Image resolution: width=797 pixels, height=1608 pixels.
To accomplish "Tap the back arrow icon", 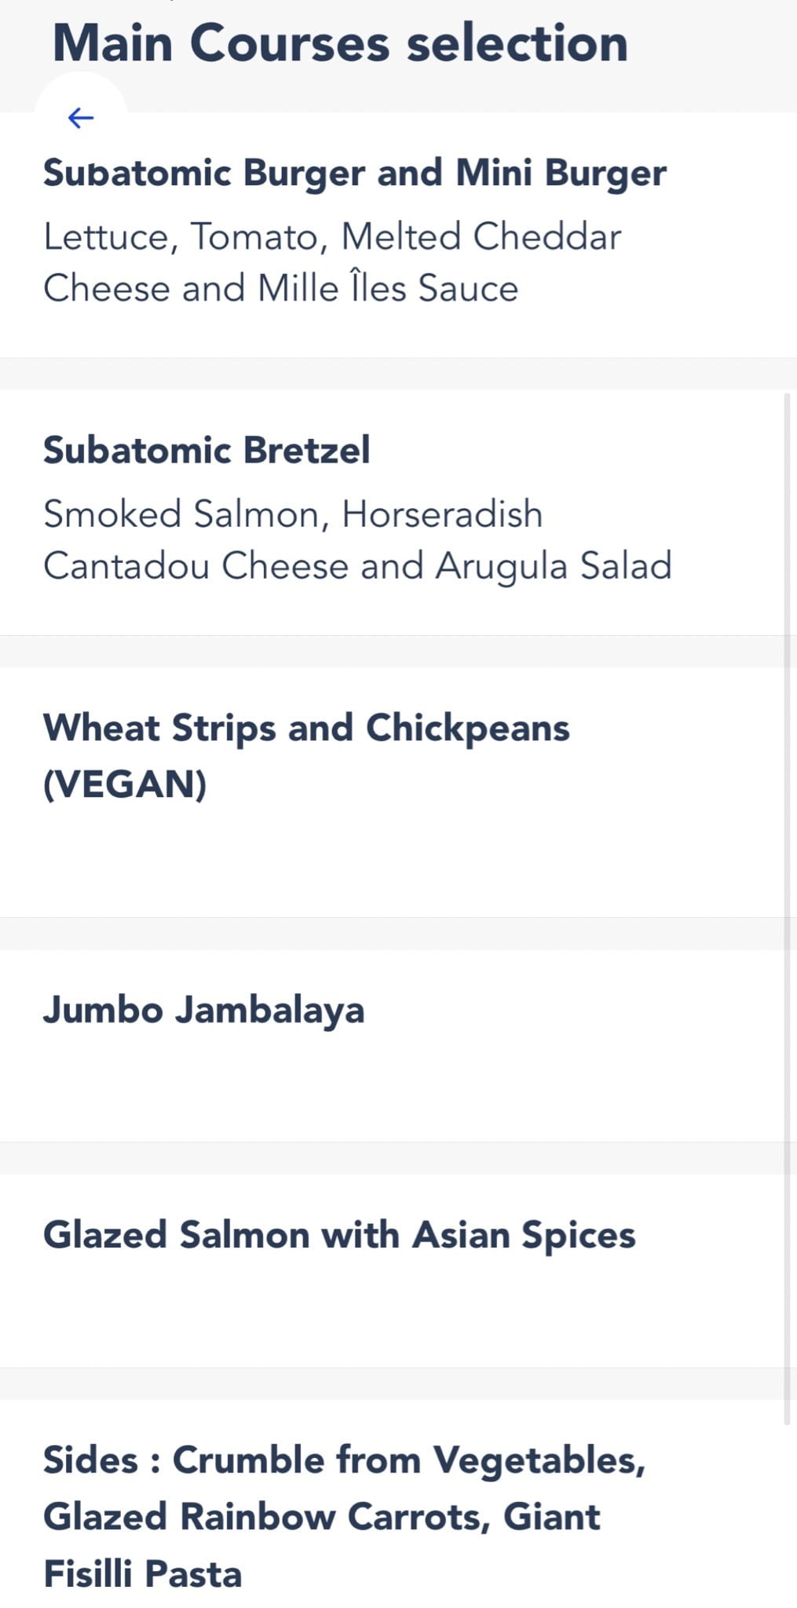I will (81, 118).
